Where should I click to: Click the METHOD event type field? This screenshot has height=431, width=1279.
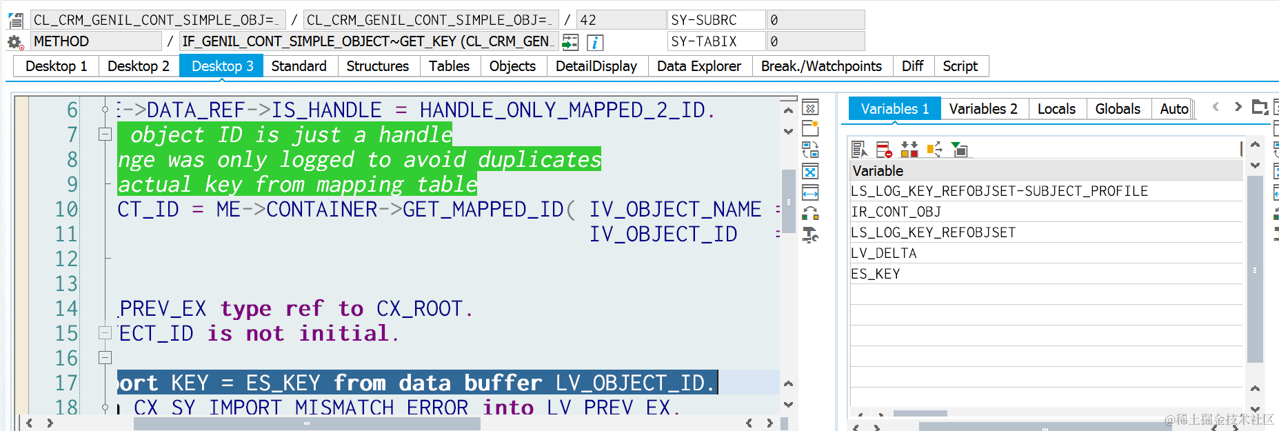pyautogui.click(x=97, y=41)
